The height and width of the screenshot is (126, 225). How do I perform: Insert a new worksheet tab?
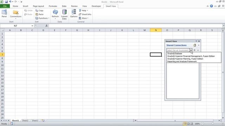[43, 120]
